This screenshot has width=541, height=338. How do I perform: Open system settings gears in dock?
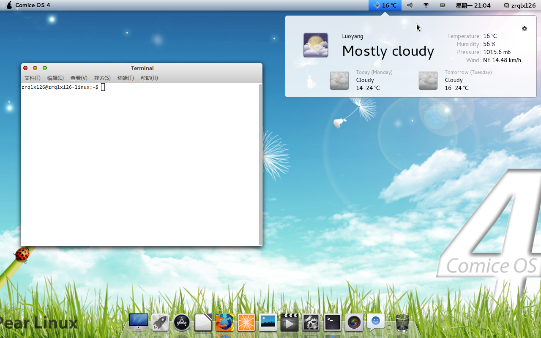coord(311,323)
